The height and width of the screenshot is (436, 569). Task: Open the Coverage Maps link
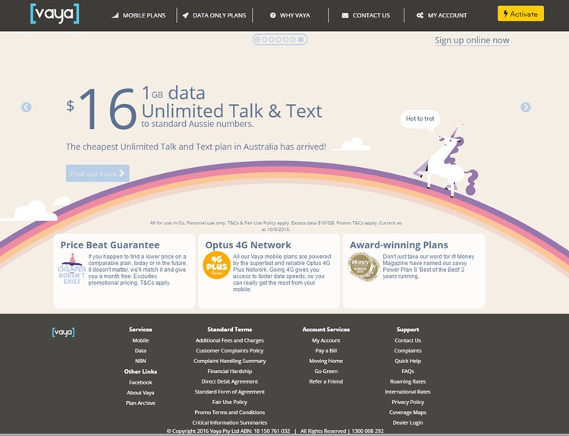(x=408, y=412)
